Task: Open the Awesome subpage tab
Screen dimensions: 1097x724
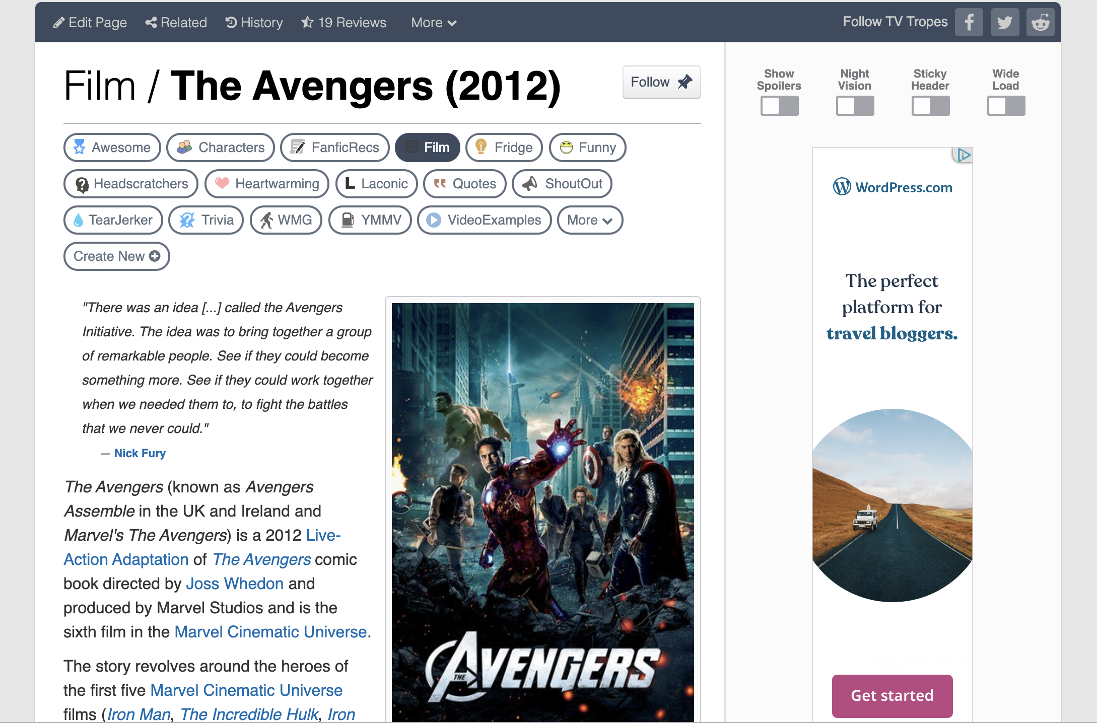Action: 112,148
